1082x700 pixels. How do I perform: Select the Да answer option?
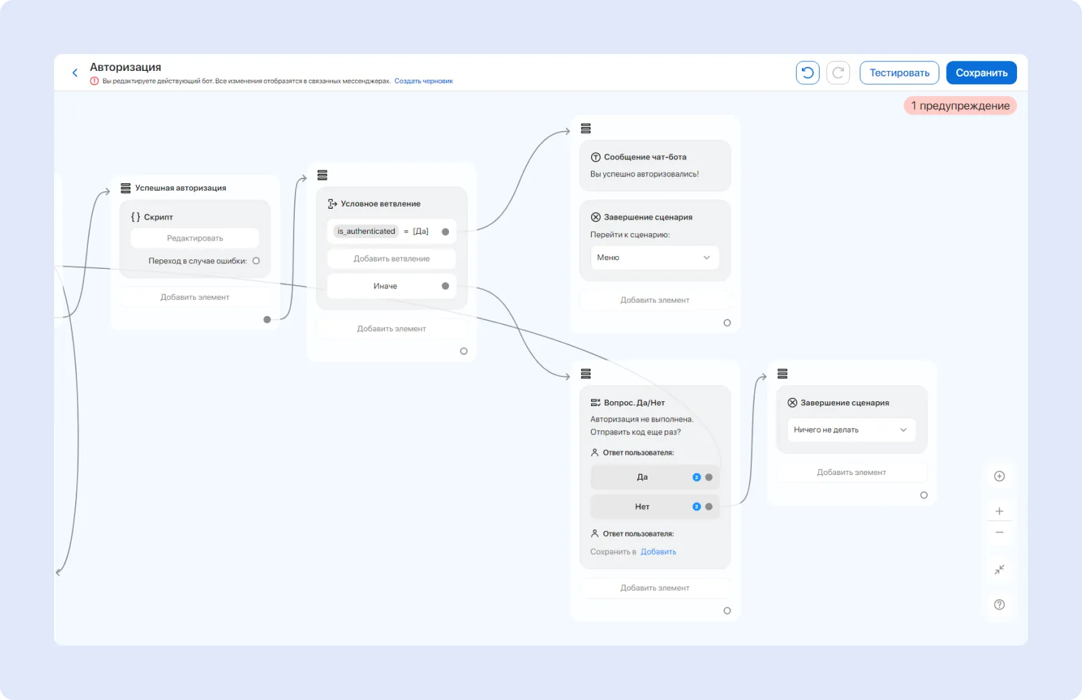642,477
